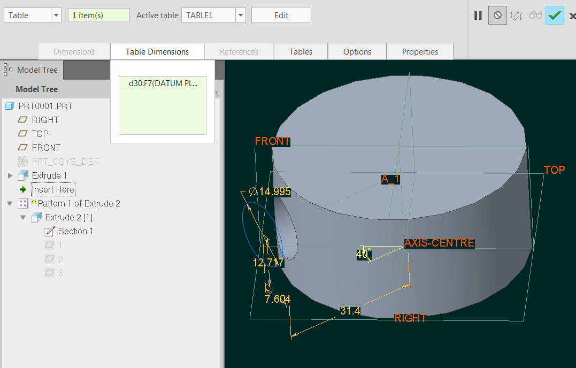Collapse the Pattern 1 of Extrude 2 node
The image size is (576, 368).
[9, 203]
